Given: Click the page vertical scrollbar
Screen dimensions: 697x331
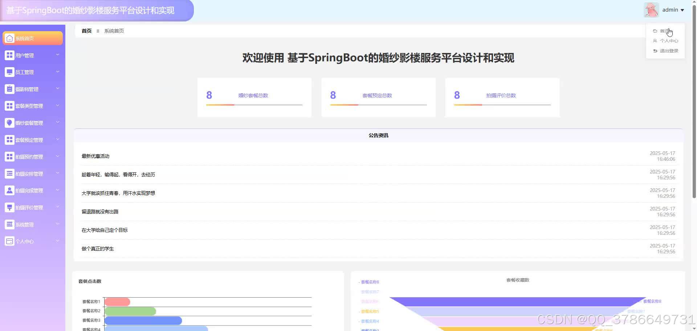Looking at the screenshot, I should point(694,102).
